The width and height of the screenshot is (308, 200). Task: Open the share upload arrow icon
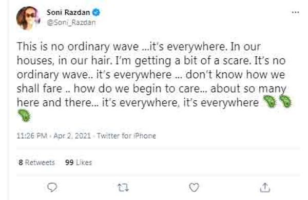[265, 188]
